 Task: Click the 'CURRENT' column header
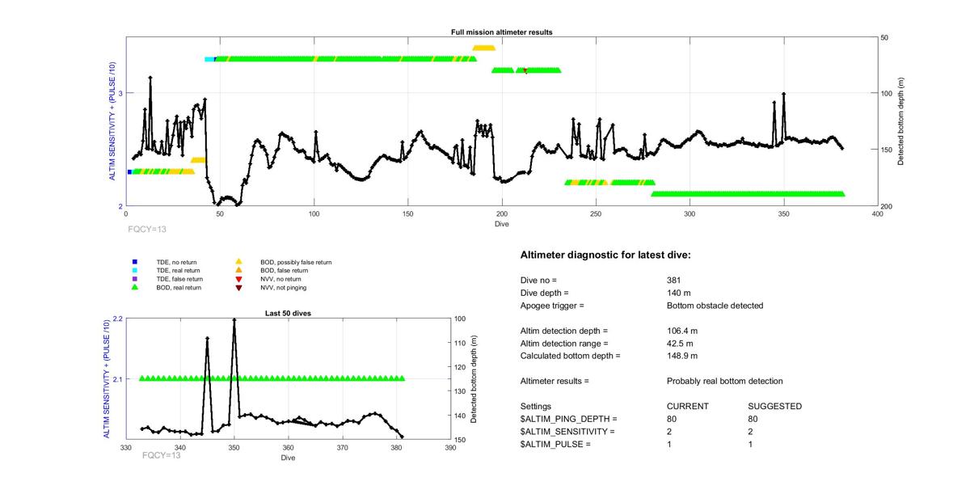(688, 406)
